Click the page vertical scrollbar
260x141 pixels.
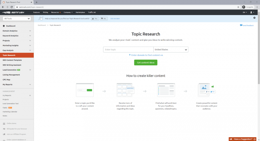pos(259,47)
